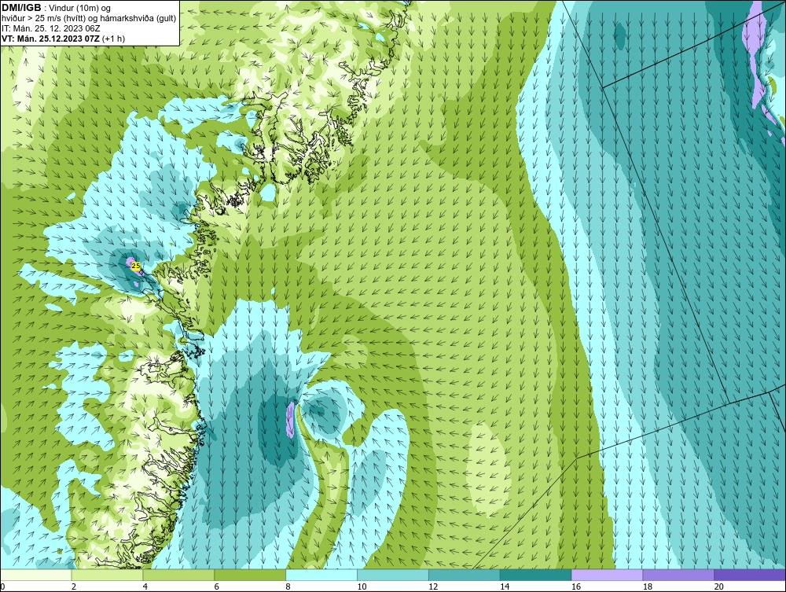The height and width of the screenshot is (592, 786).
Task: Click the 16–18 m/s light purple swatch
Action: pos(607,575)
